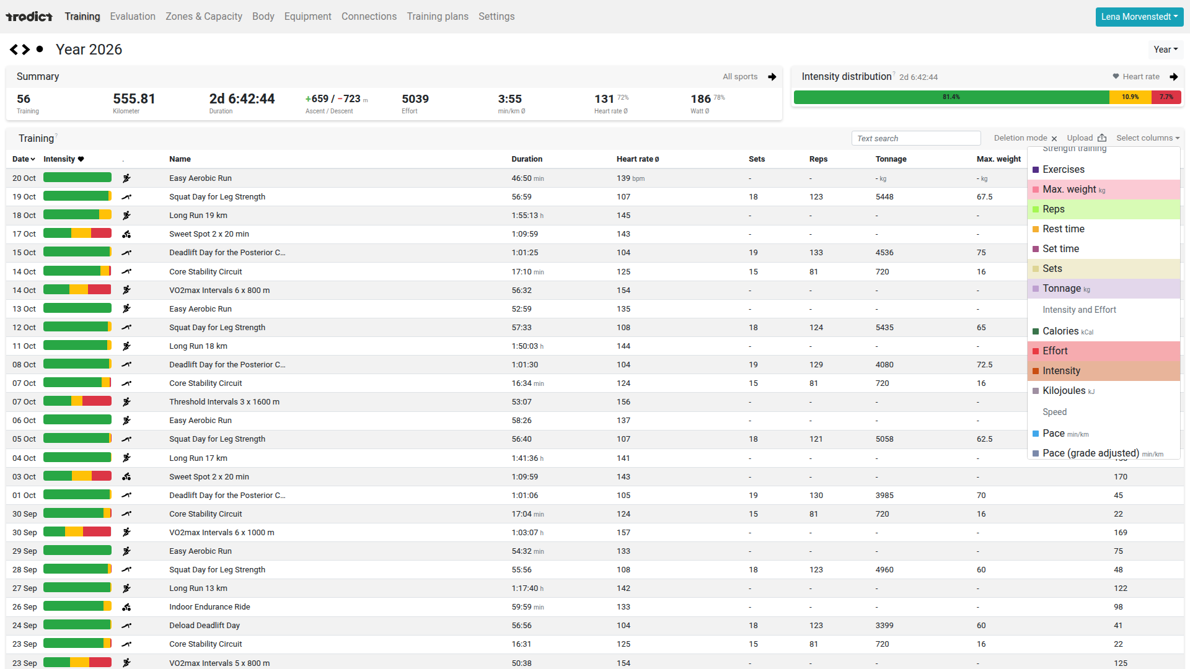Open the Settings page
This screenshot has width=1190, height=669.
(496, 17)
